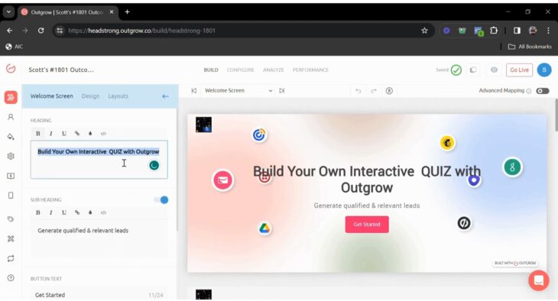Image resolution: width=558 pixels, height=301 pixels.
Task: Open the loop refresh icon in sidebar
Action: coord(11,258)
